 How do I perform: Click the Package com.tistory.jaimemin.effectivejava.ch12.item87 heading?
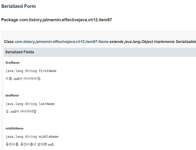[x=56, y=20]
